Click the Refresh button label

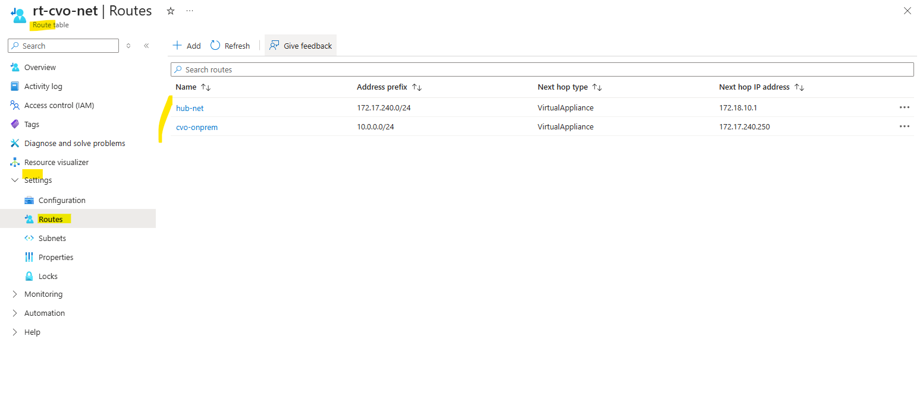point(237,46)
